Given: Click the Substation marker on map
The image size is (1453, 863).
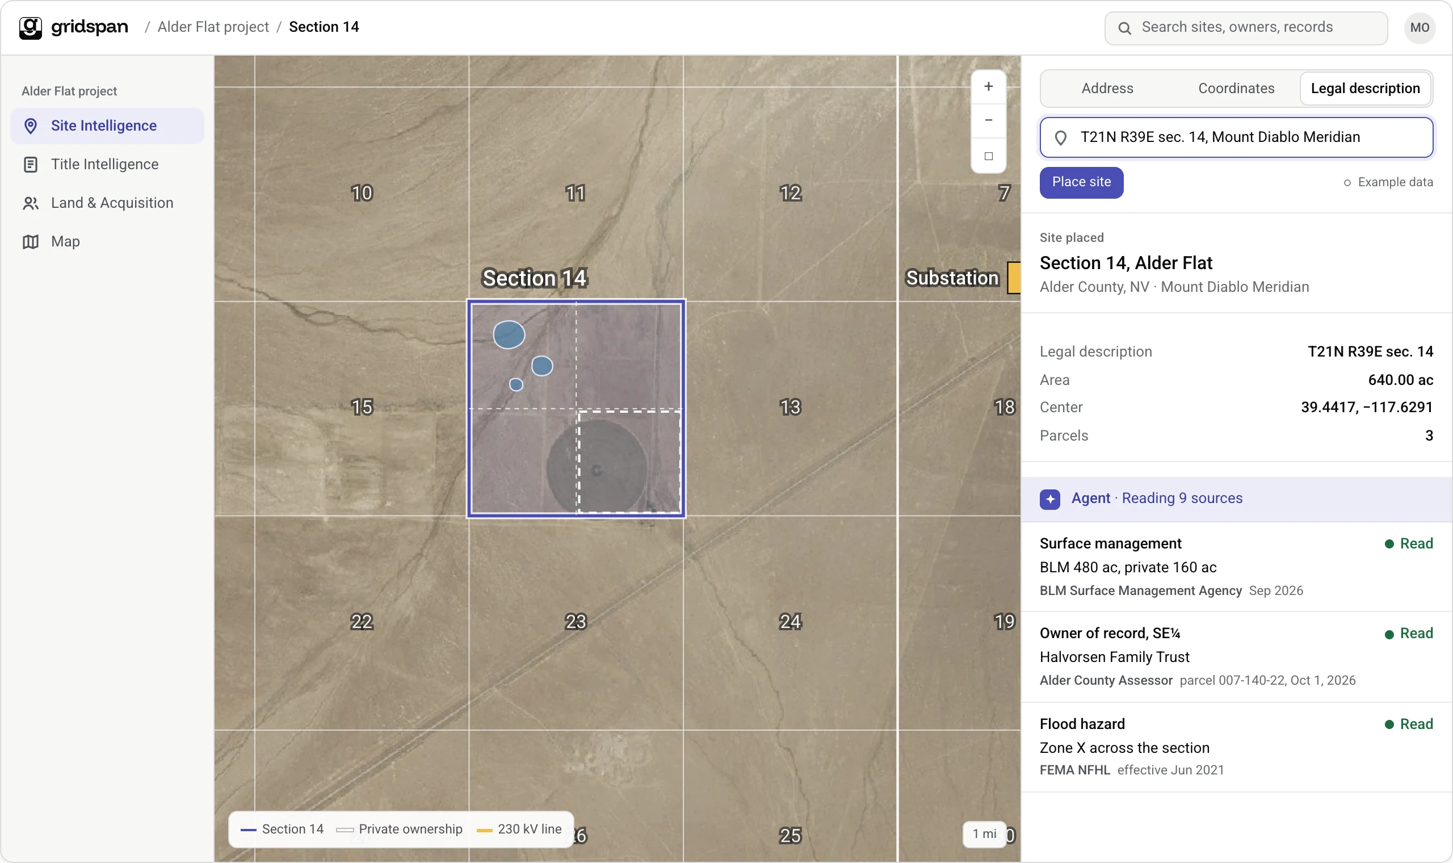Looking at the screenshot, I should coord(1014,278).
